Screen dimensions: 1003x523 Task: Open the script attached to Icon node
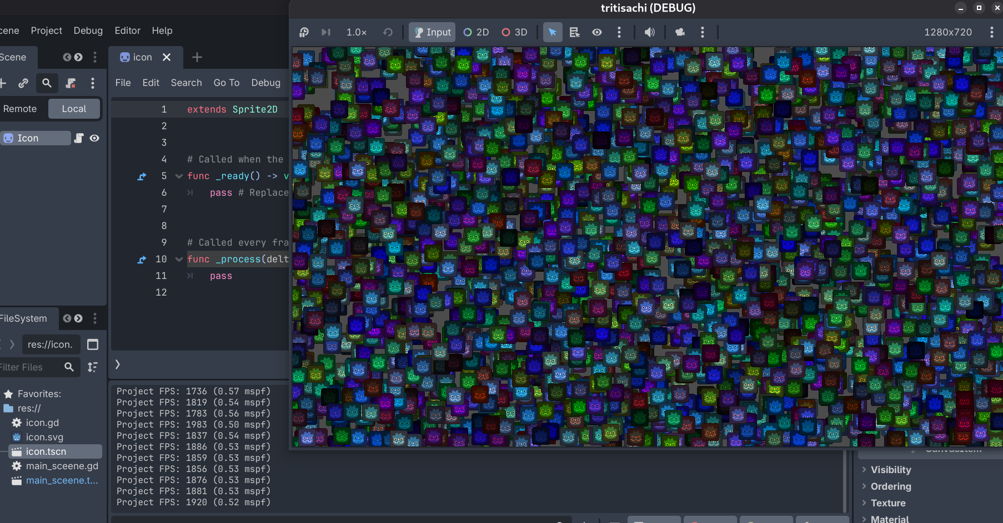pos(79,138)
